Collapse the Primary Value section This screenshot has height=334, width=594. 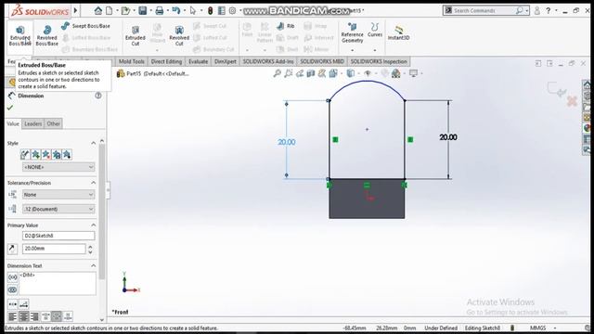coord(93,225)
